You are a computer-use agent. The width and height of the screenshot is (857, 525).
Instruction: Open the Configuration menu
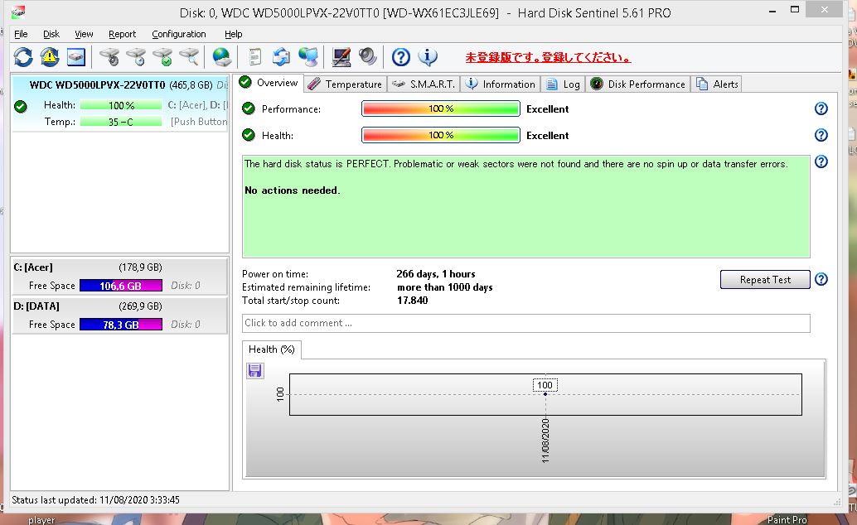179,34
